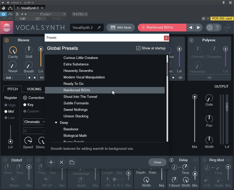The width and height of the screenshot is (234, 190).
Task: Add a new preset with plus icon
Action: (x=51, y=162)
